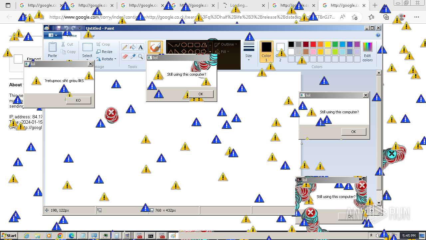426x240 pixels.
Task: Pick the green color swatch
Action: click(x=335, y=44)
